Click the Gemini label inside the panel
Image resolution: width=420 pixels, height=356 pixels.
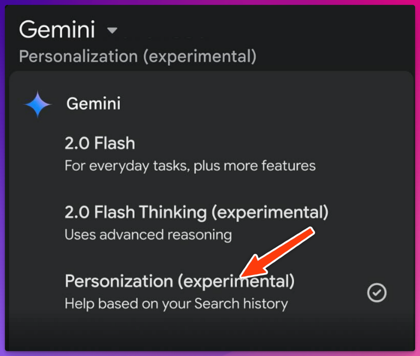click(93, 104)
